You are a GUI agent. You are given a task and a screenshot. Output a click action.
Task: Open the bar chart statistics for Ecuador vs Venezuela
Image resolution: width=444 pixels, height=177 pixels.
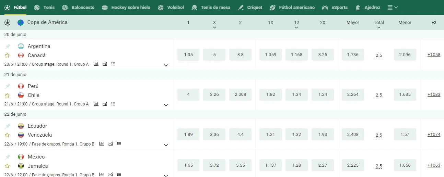pos(101,144)
